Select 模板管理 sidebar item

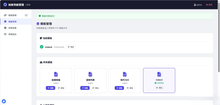(x=16, y=22)
